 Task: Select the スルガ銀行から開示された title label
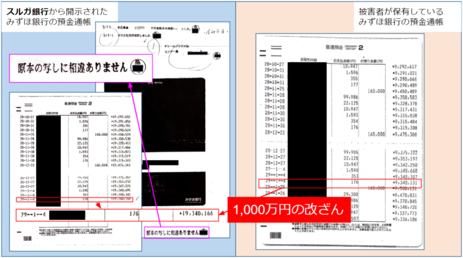tap(57, 12)
